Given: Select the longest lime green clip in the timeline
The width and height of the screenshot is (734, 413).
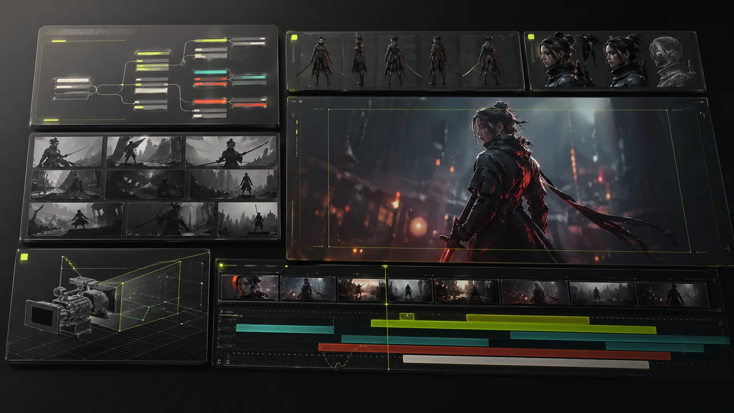Looking at the screenshot, I should point(514,327).
